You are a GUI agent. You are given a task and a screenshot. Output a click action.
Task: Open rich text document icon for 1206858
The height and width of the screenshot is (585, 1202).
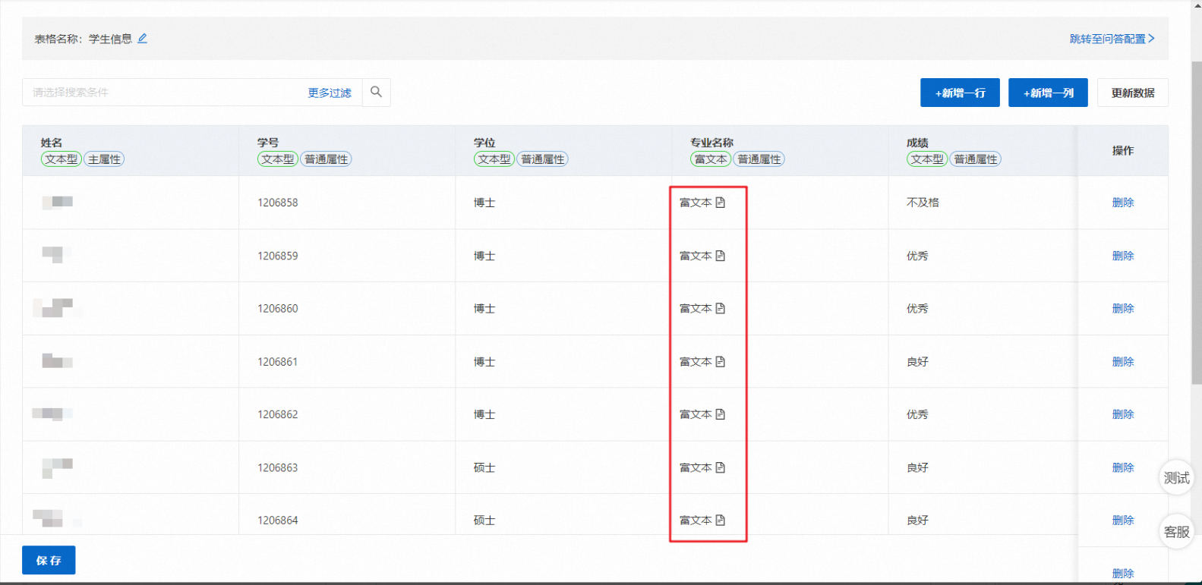721,203
